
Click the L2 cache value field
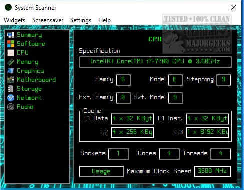pyautogui.click(x=132, y=132)
